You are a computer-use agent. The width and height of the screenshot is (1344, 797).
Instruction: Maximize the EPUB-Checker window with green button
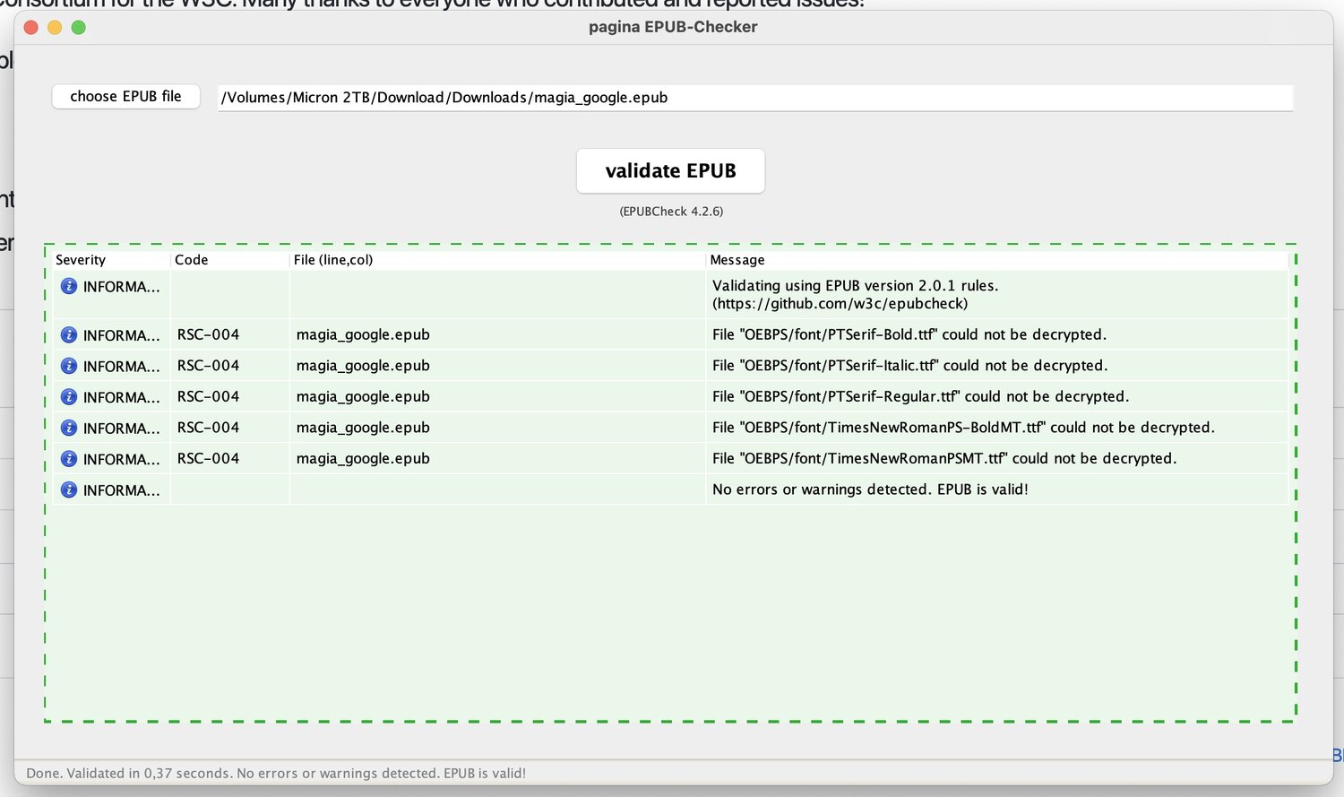click(x=79, y=28)
